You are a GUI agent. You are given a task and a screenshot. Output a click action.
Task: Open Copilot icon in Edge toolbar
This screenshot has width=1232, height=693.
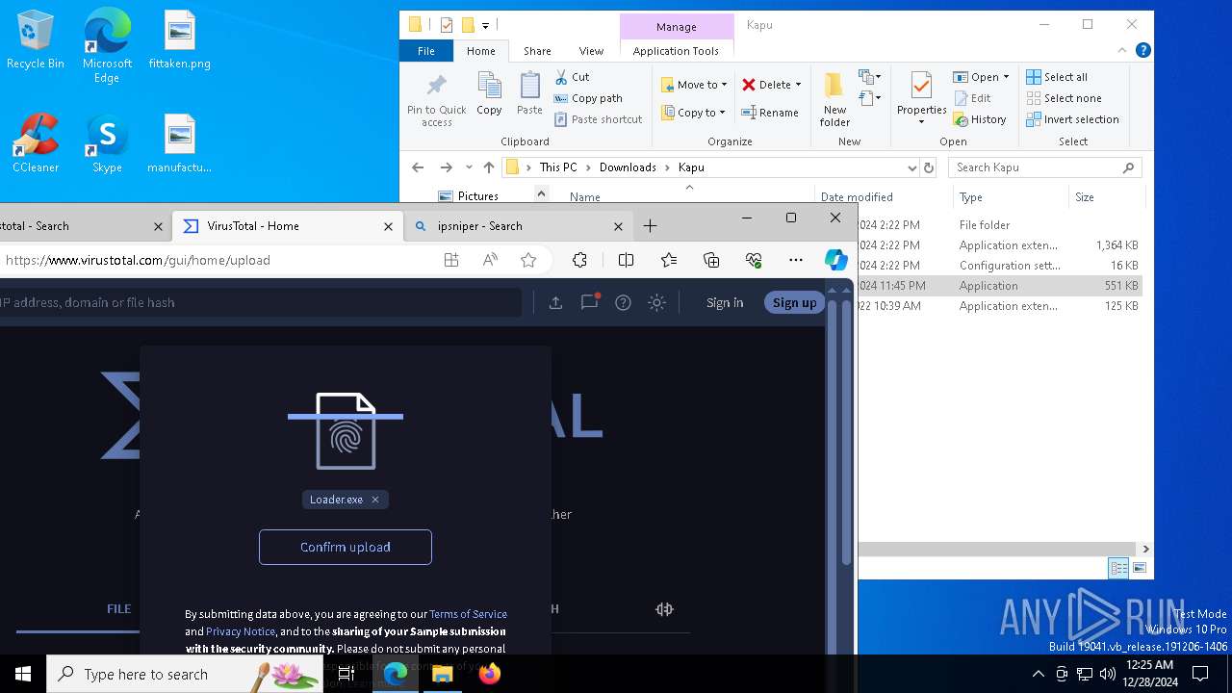click(x=835, y=260)
